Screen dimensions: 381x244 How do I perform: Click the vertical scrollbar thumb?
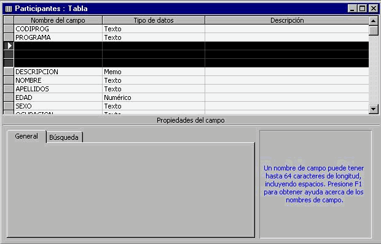[374, 31]
